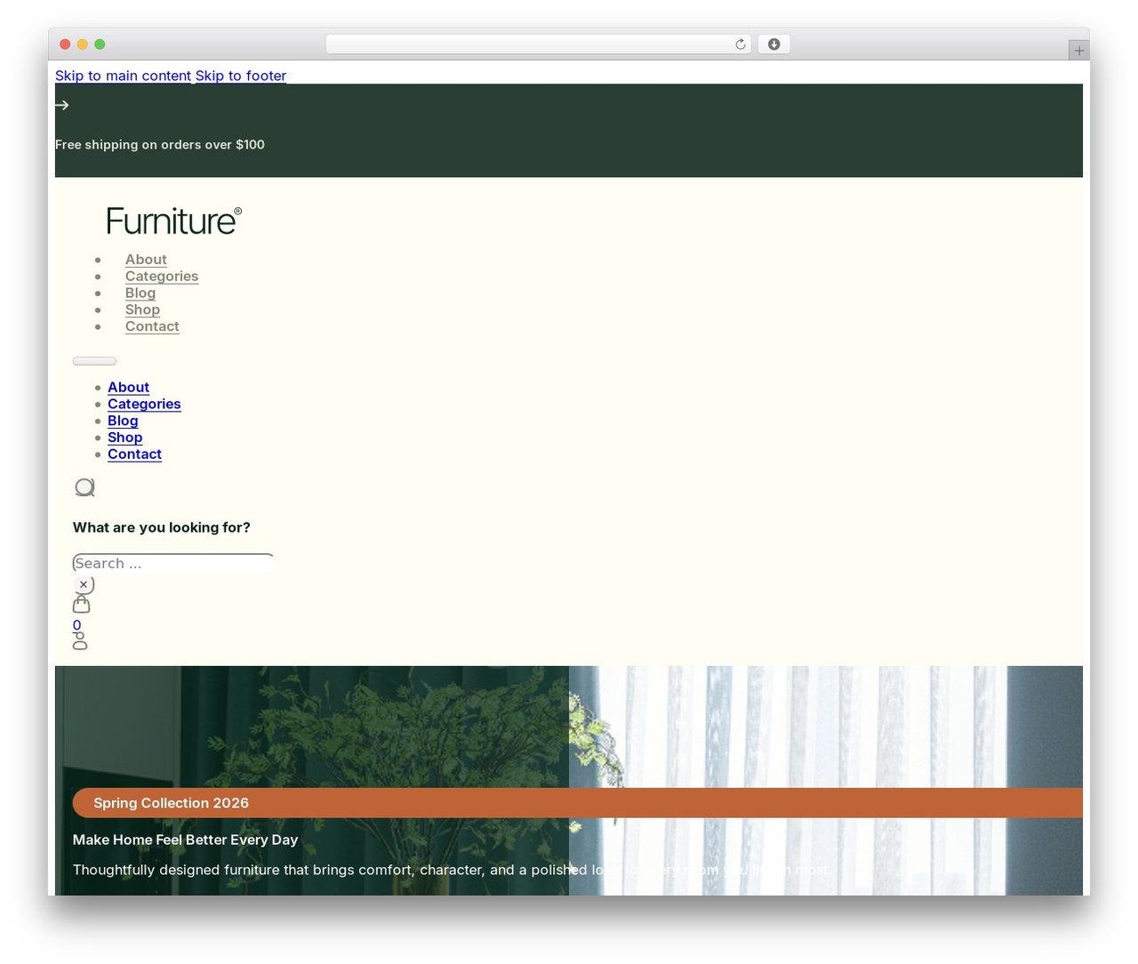
Task: Open the shopping bag cart icon
Action: tap(81, 605)
